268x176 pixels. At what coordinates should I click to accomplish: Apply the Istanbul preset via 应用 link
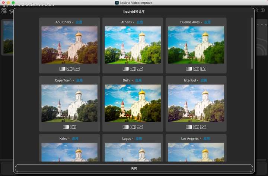click(x=204, y=80)
